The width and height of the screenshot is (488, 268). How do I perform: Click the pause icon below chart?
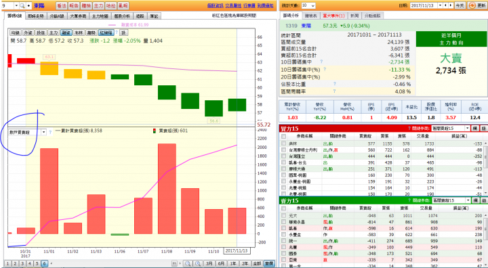click(175, 264)
